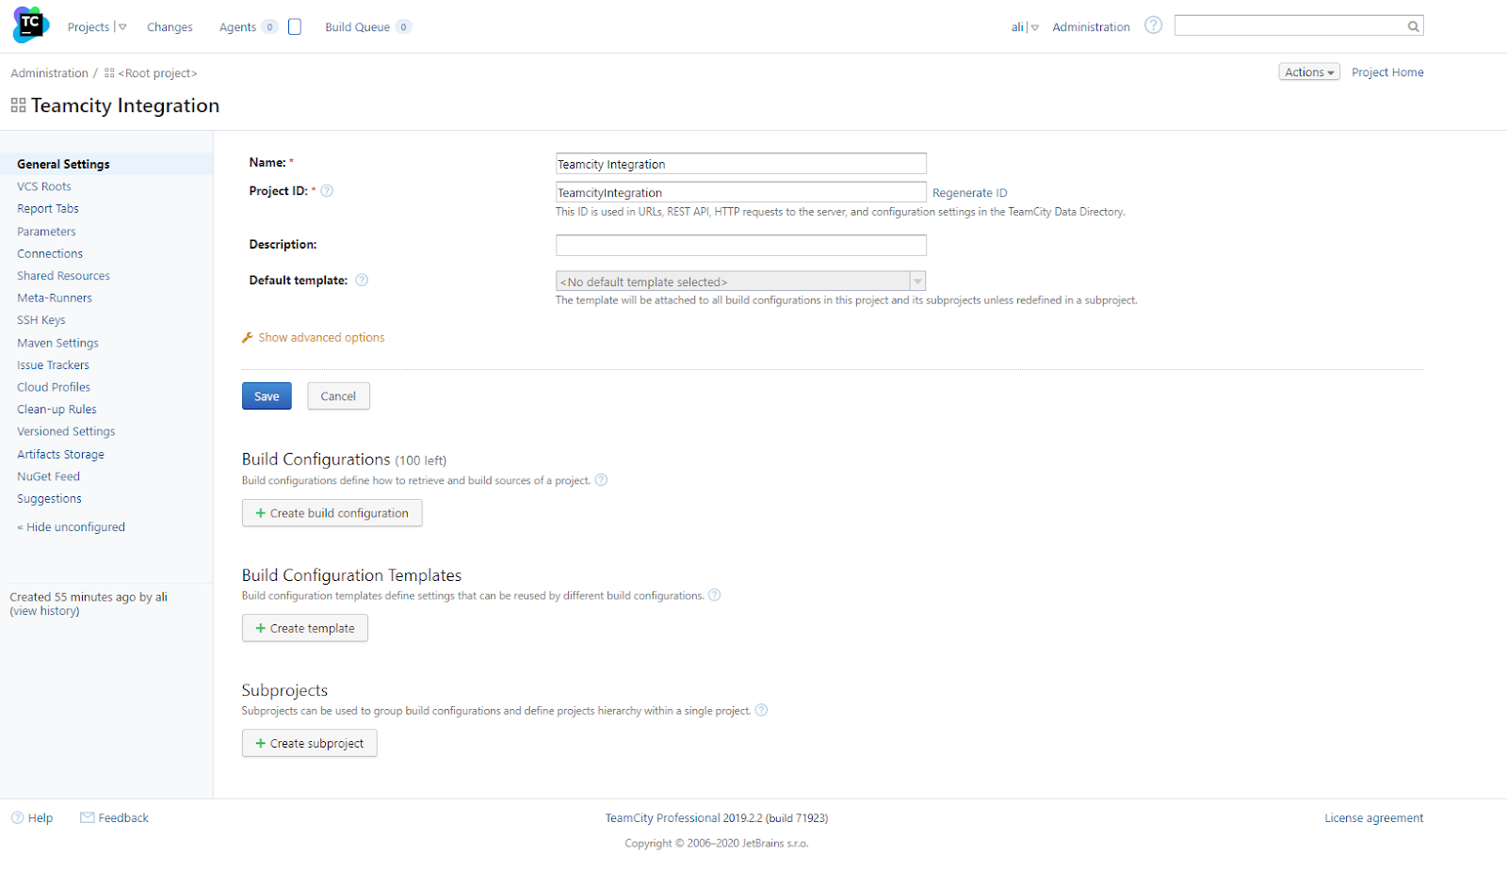This screenshot has width=1507, height=870.
Task: Click the Save button
Action: click(x=267, y=396)
